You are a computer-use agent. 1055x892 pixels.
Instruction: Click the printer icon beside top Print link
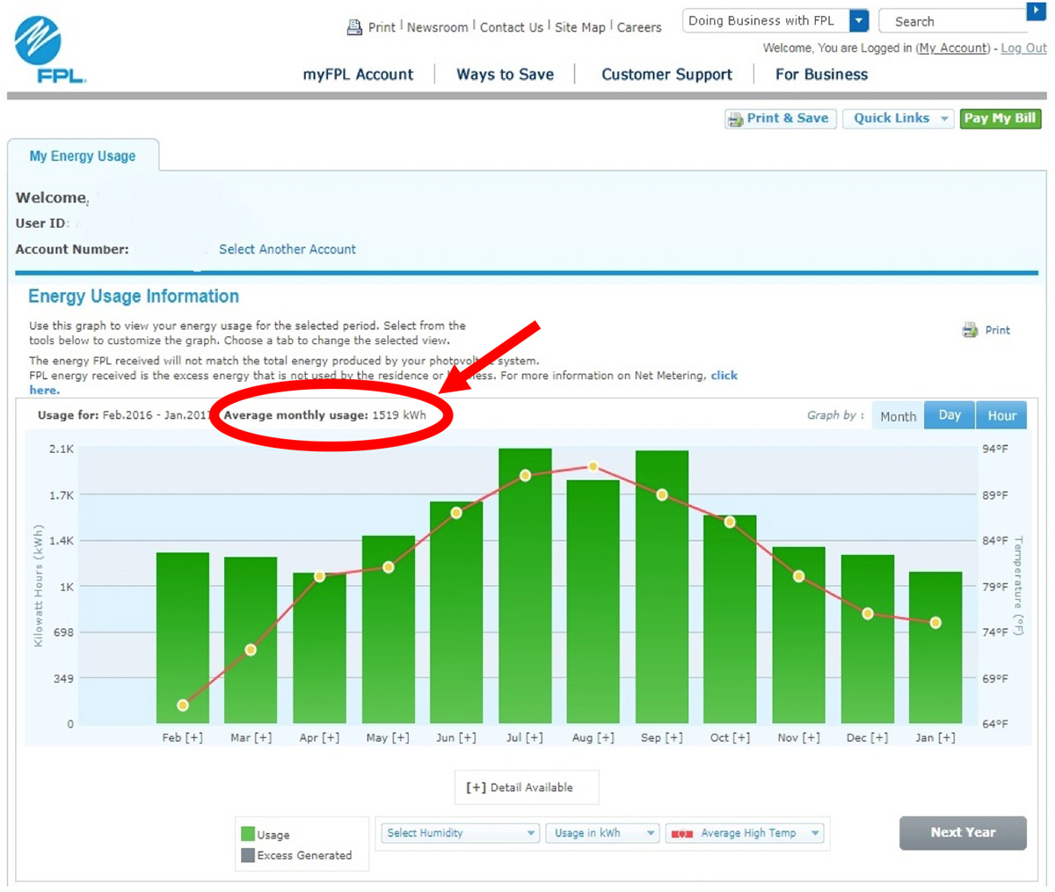coord(354,27)
